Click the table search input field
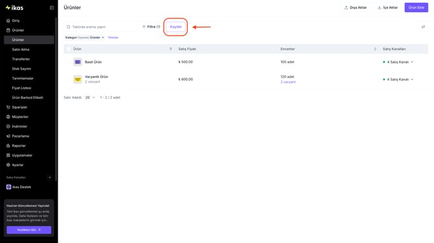This screenshot has height=243, width=434. coord(100,26)
